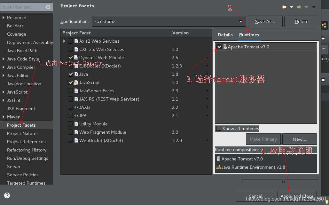This screenshot has width=329, height=205.
Task: Click Java Runtime Environment v1.8 icon in composition
Action: coord(218,167)
